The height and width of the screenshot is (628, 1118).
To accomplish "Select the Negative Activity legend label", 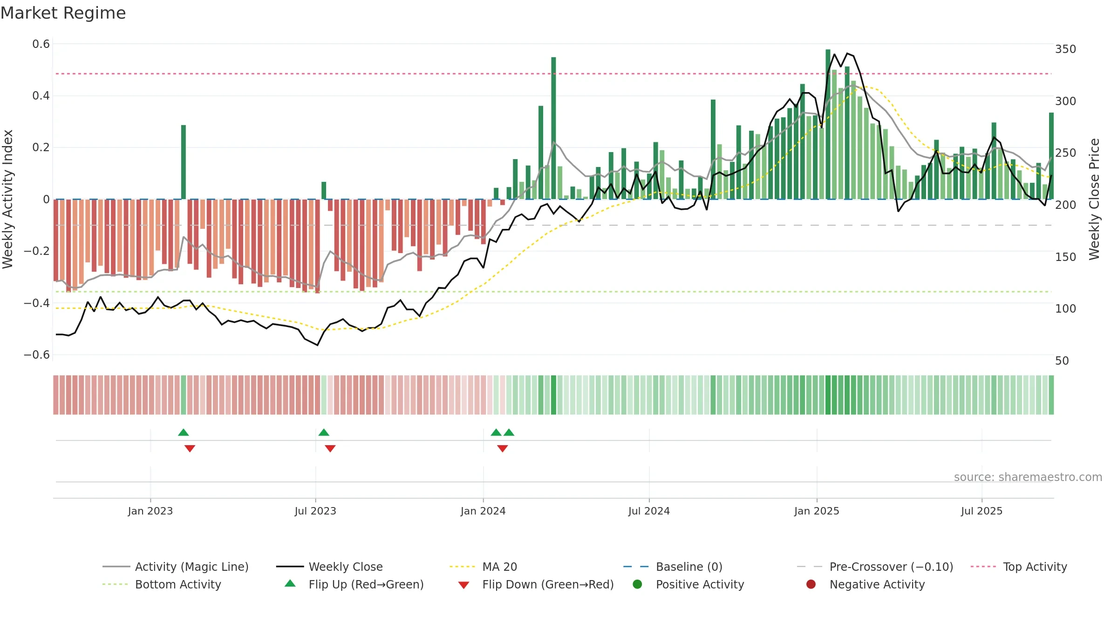I will coord(877,584).
